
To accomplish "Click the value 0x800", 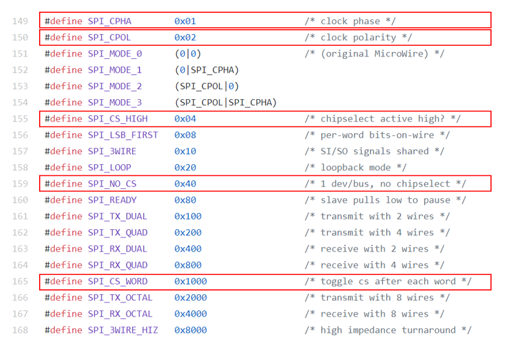I will pos(188,265).
